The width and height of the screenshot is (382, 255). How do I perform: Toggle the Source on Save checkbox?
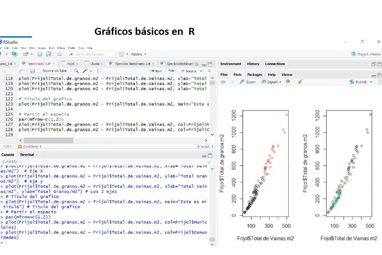point(40,71)
